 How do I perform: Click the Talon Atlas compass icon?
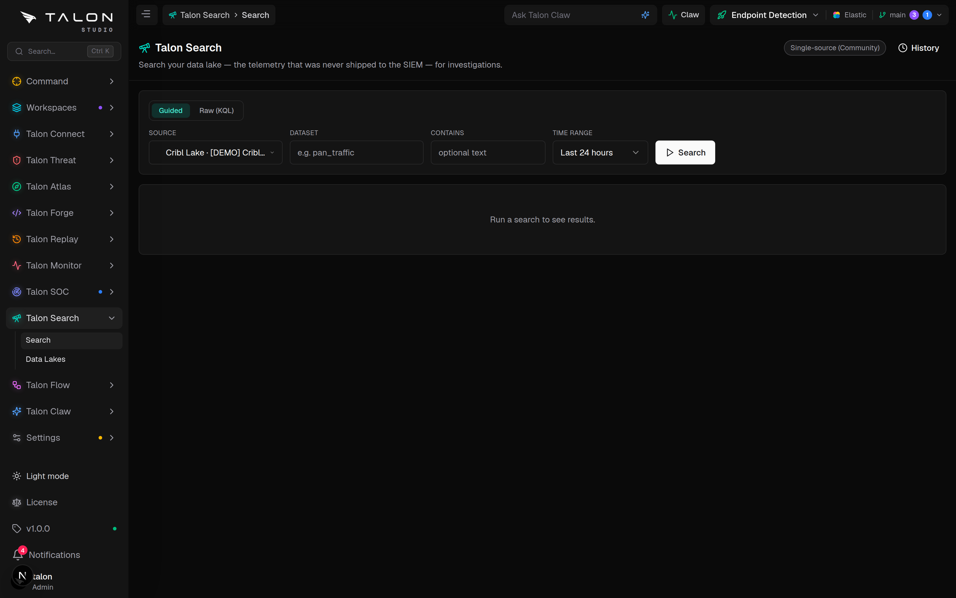tap(17, 187)
